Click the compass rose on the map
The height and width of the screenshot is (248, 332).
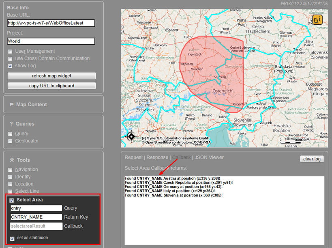pos(131,137)
